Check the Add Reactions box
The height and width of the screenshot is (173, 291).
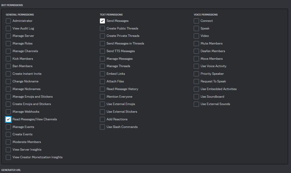point(102,119)
